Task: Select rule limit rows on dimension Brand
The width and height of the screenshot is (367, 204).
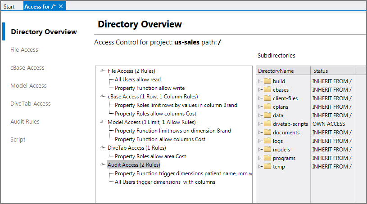Action: point(173,131)
